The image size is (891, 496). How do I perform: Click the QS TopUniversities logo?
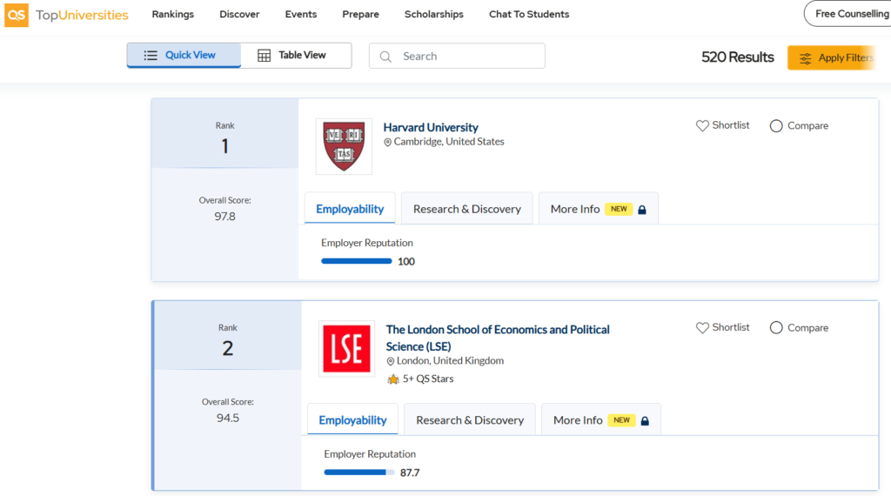point(67,15)
